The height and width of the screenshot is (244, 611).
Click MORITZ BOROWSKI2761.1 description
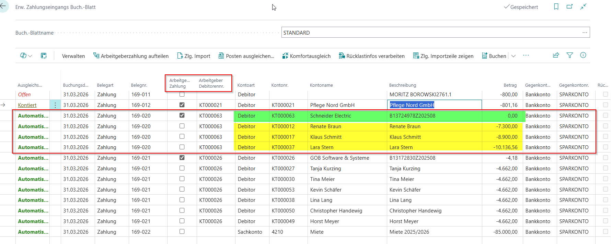[420, 95]
